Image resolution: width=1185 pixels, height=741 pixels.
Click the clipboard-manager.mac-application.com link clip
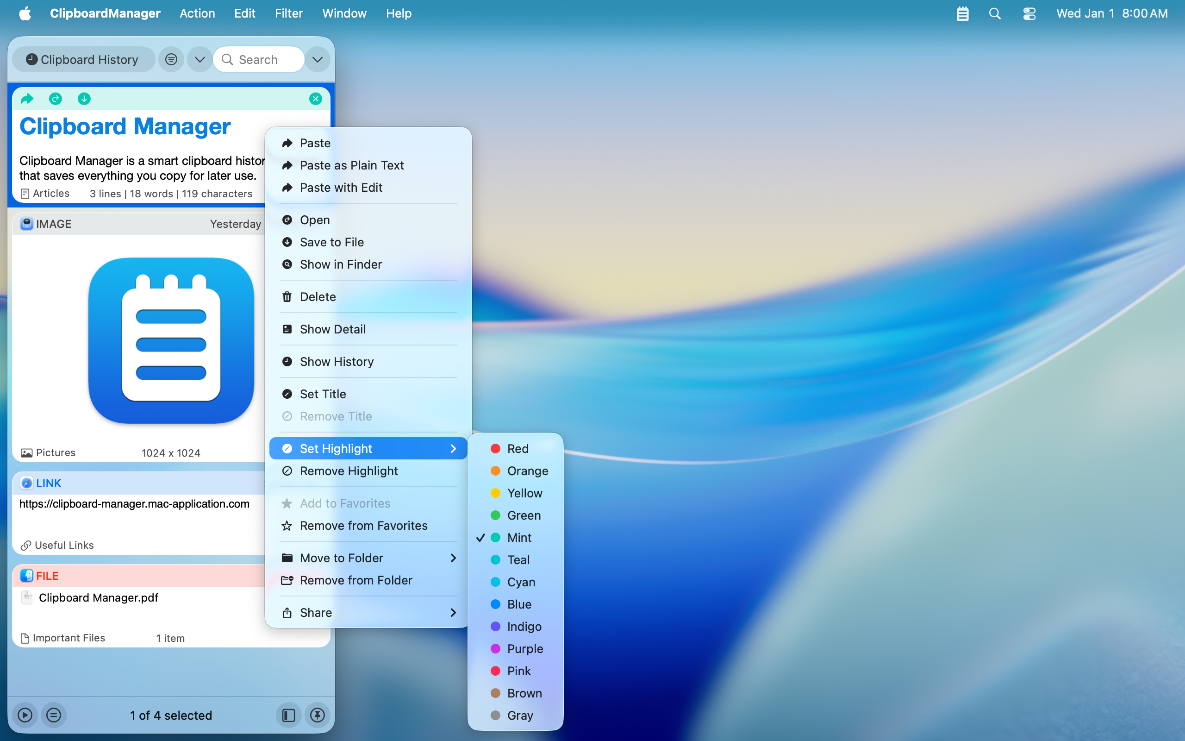(x=135, y=504)
